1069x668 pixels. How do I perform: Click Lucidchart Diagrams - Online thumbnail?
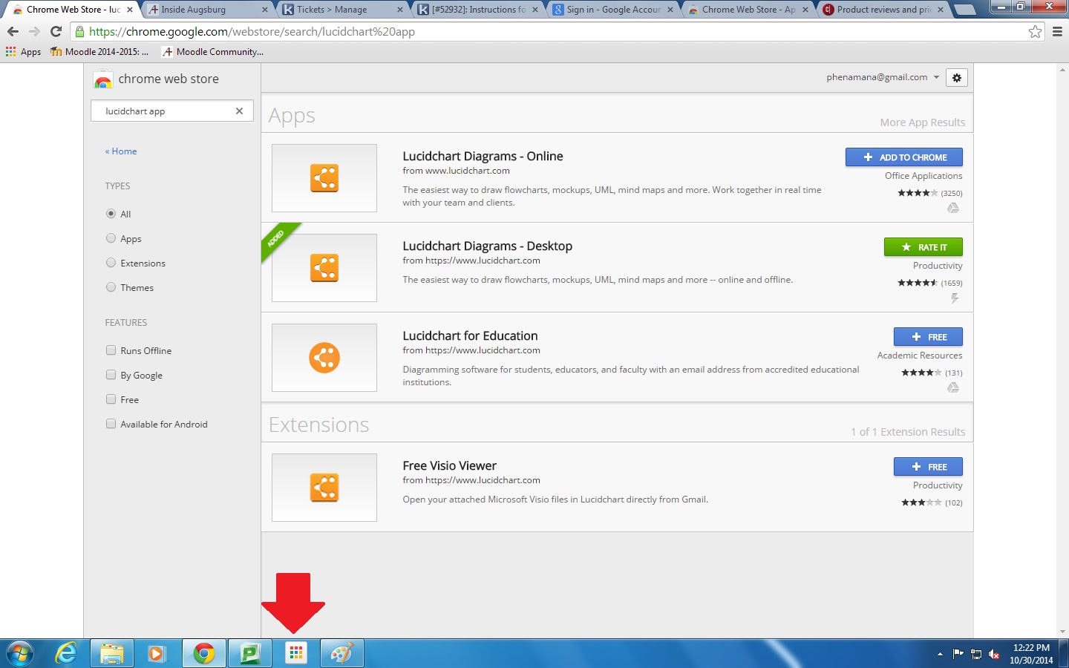tap(324, 178)
